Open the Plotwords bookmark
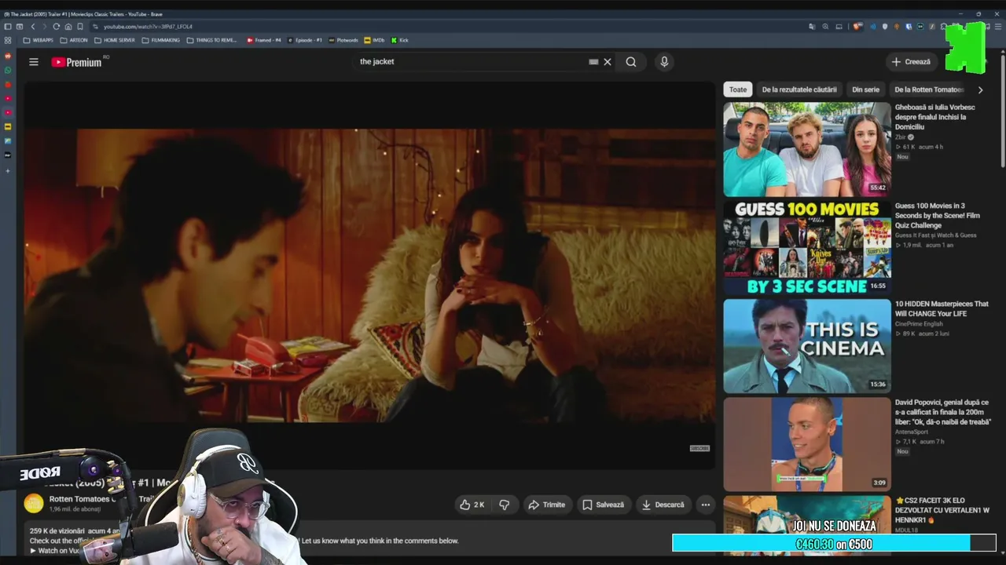1006x565 pixels. coord(343,40)
